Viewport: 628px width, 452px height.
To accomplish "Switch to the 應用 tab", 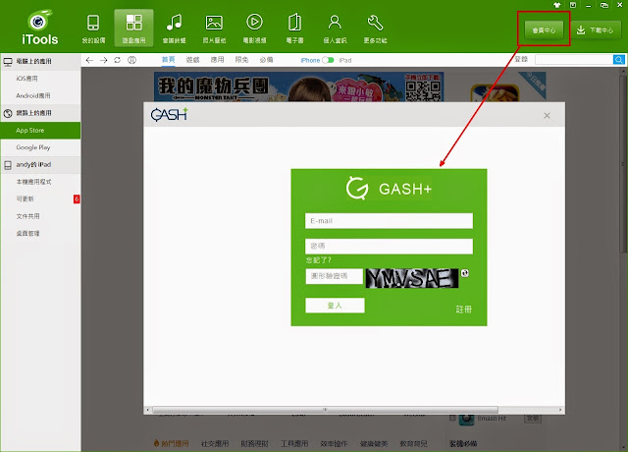I will pyautogui.click(x=217, y=60).
